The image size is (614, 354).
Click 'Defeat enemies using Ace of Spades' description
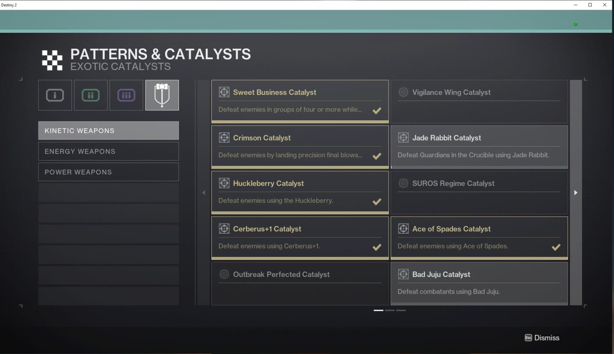click(x=453, y=246)
